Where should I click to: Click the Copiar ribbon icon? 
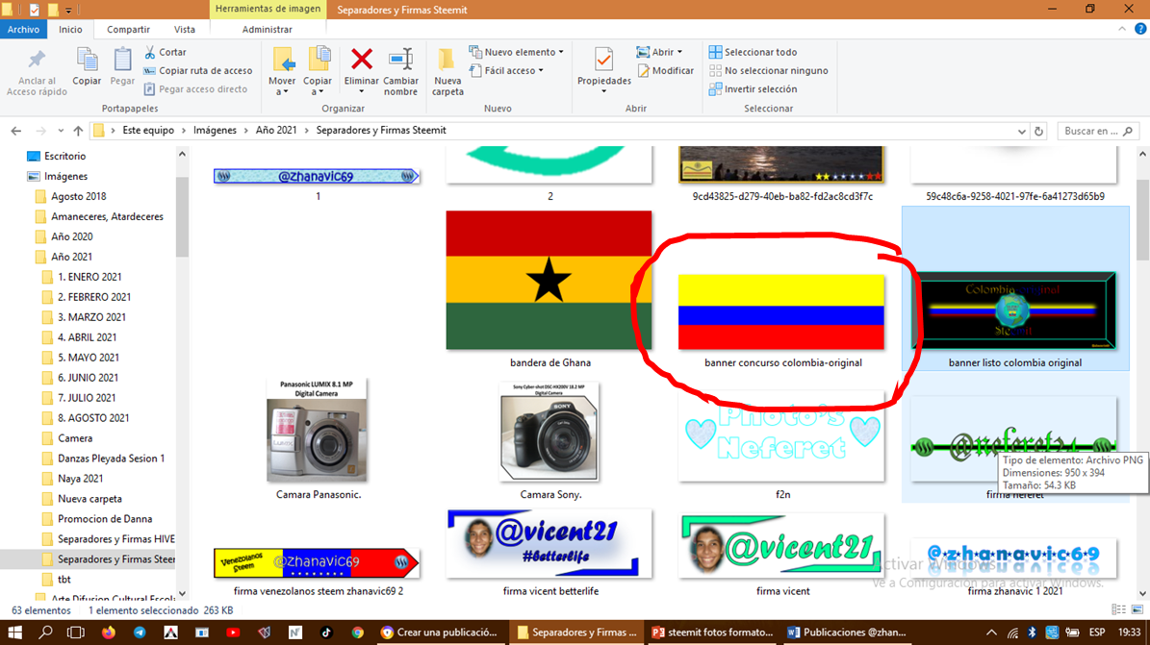(87, 60)
